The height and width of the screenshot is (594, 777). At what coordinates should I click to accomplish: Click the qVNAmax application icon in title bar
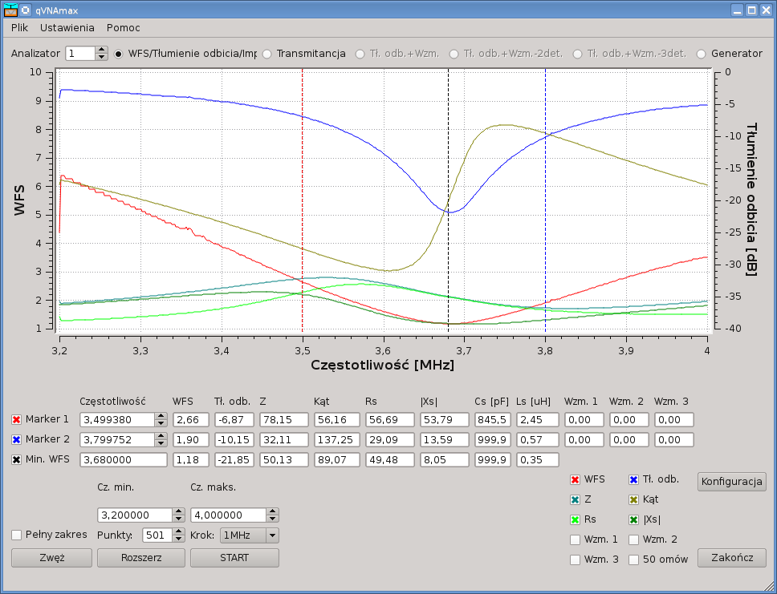pyautogui.click(x=11, y=10)
